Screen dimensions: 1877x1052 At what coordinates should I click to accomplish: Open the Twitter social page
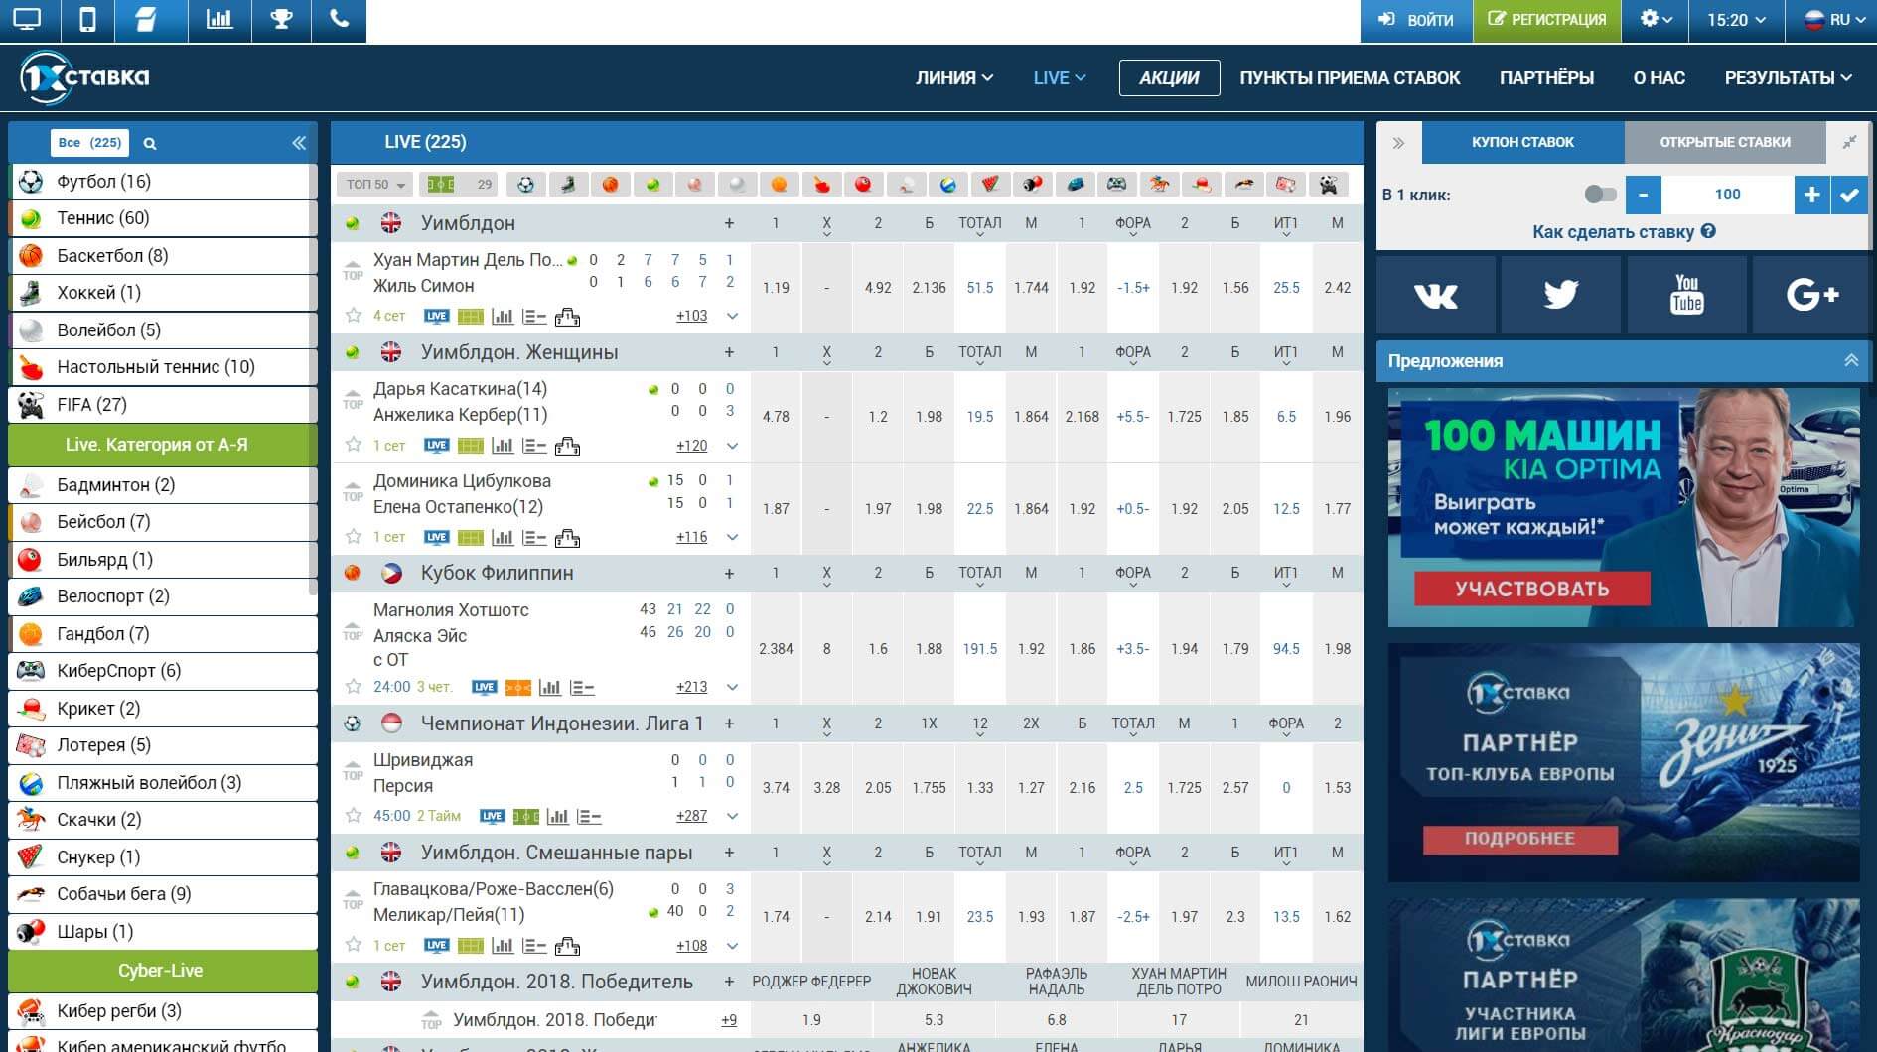tap(1560, 294)
